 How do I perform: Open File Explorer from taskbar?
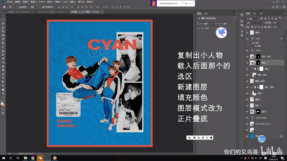25,158
